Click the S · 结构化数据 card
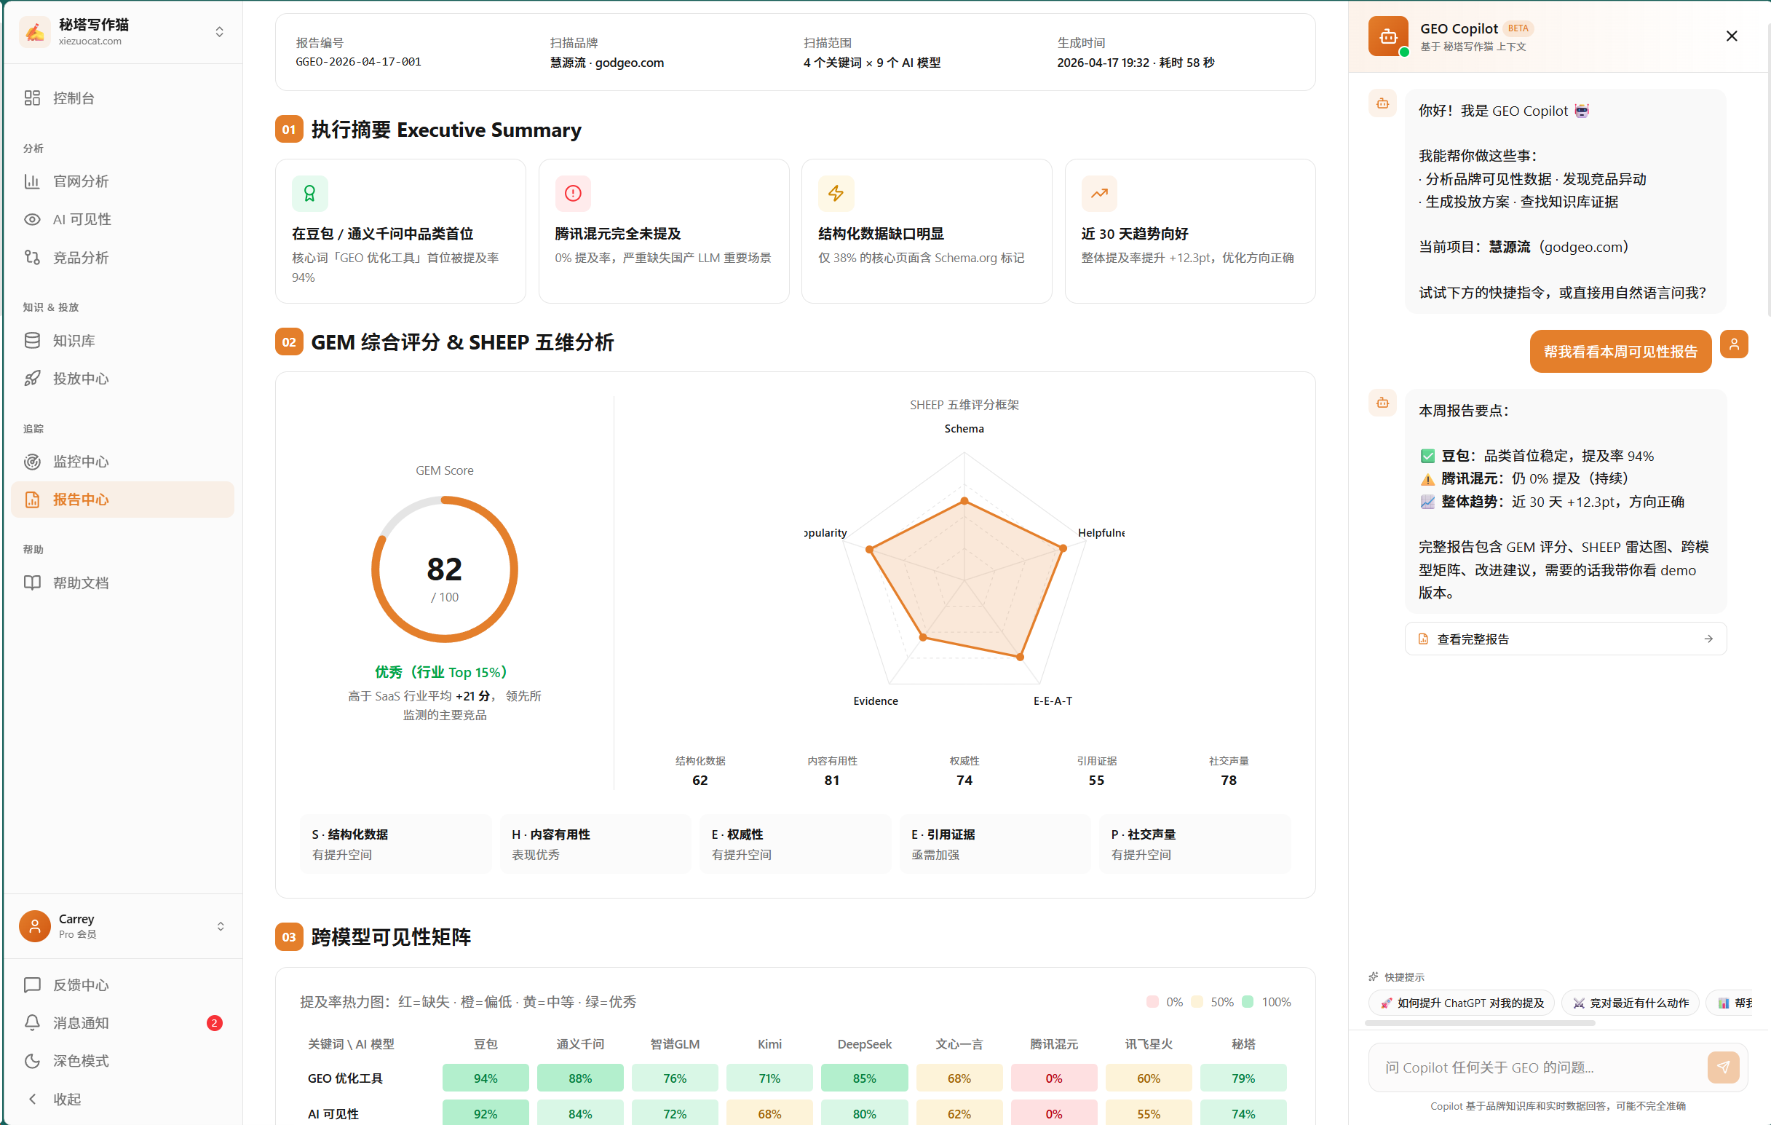This screenshot has width=1771, height=1125. [396, 844]
